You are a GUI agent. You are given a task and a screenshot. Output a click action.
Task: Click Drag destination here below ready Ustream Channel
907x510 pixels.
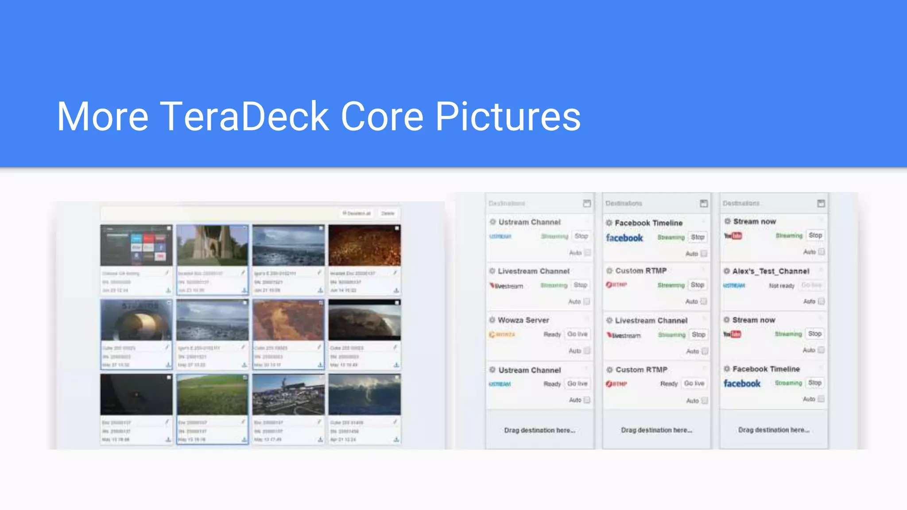(539, 430)
